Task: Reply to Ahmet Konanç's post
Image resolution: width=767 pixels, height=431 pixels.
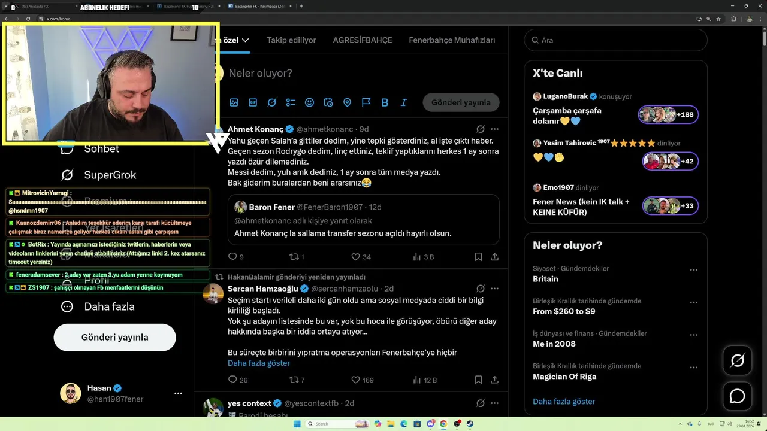Action: [233, 257]
